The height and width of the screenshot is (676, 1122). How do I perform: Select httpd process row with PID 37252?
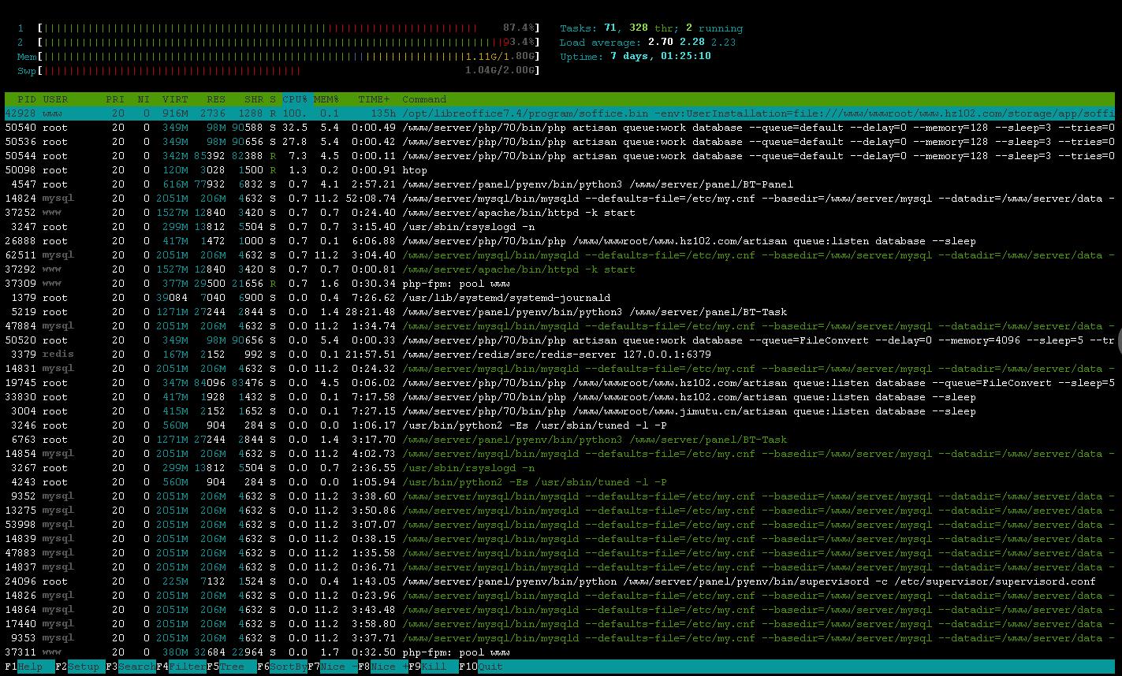[560, 213]
